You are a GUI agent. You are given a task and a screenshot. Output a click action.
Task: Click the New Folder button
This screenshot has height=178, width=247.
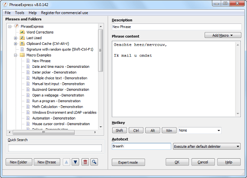pyautogui.click(x=19, y=162)
